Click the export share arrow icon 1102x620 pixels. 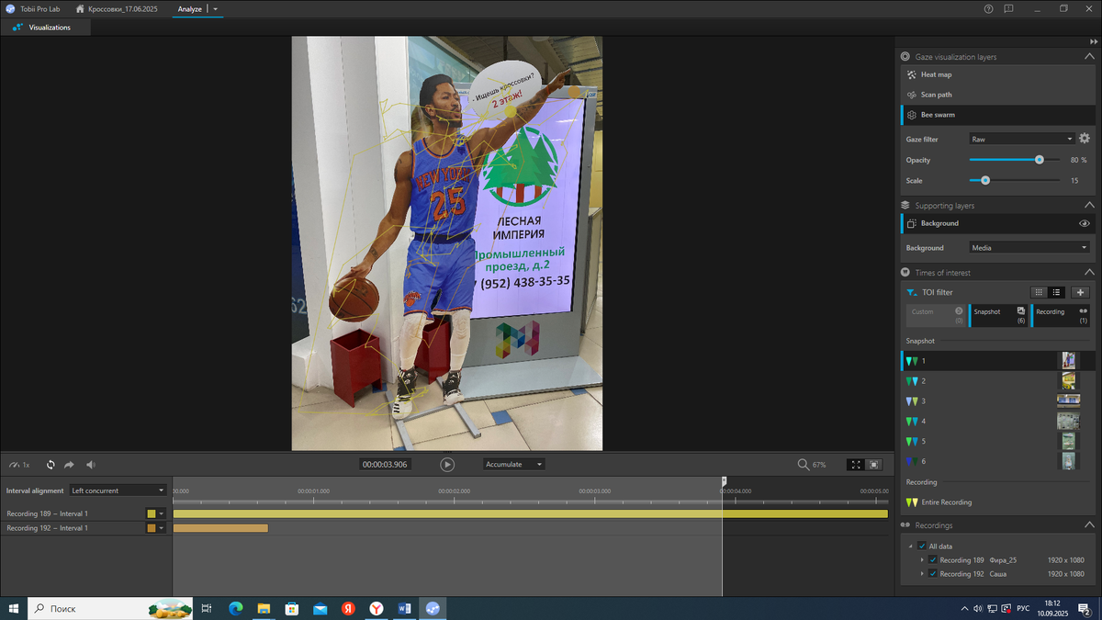[x=69, y=465]
